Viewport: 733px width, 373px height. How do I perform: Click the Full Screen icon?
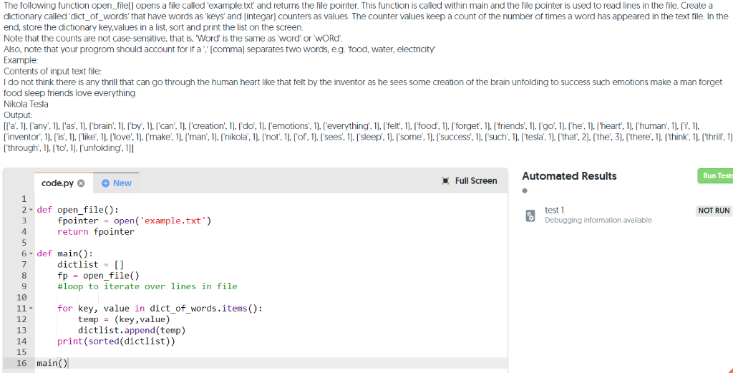[x=445, y=181]
